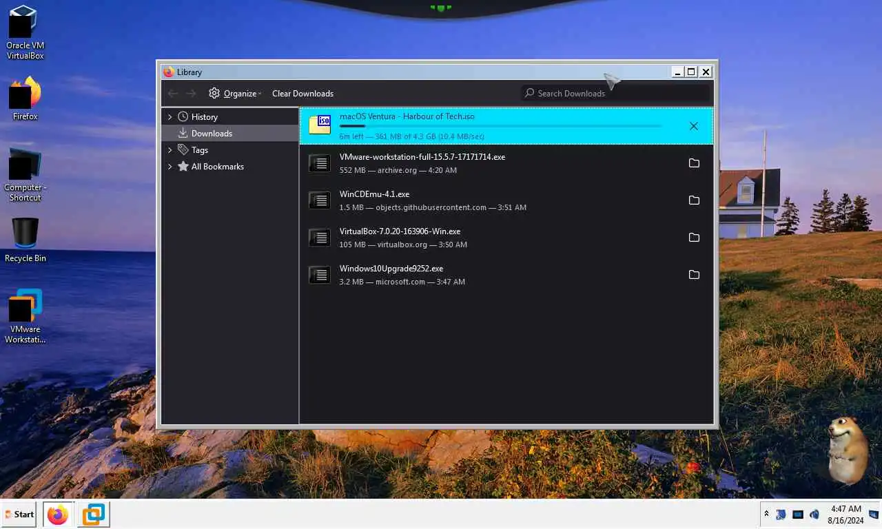Select the Computer - Shortcut desktop icon
The image size is (882, 529).
[25, 174]
